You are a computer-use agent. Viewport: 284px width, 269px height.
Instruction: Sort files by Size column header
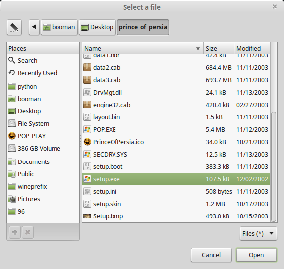coord(219,49)
